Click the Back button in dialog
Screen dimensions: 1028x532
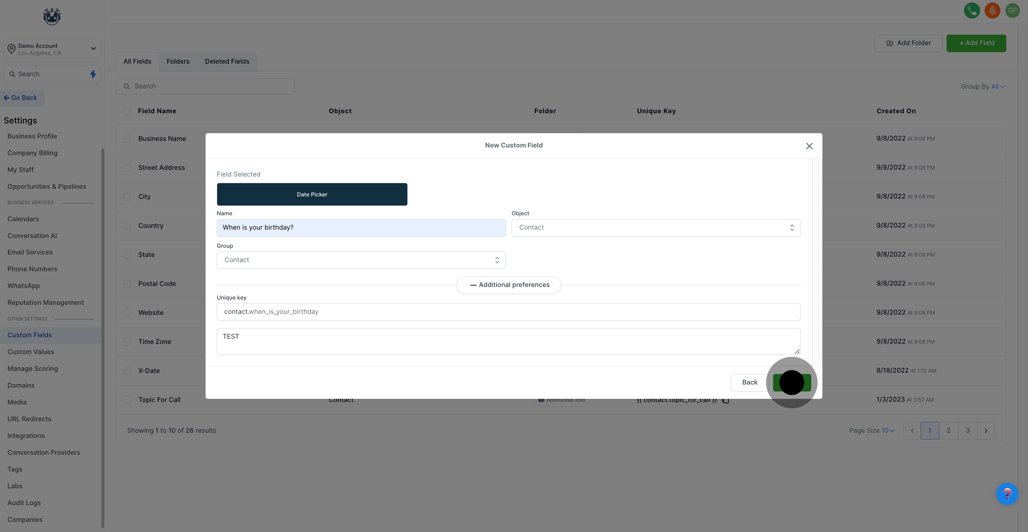(x=749, y=382)
